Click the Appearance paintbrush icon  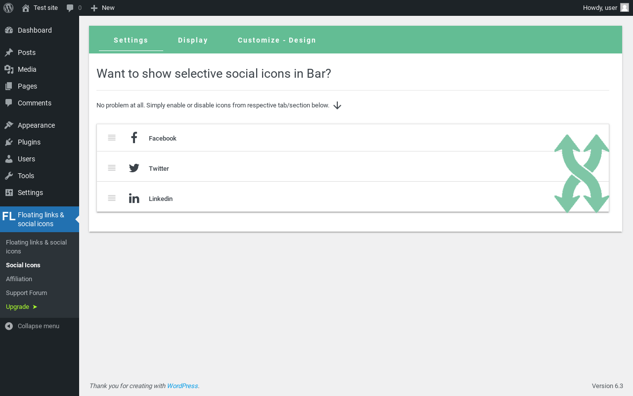[9, 125]
